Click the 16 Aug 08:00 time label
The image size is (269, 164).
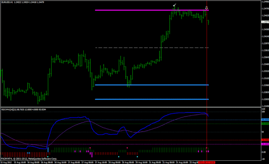[x=47, y=162]
